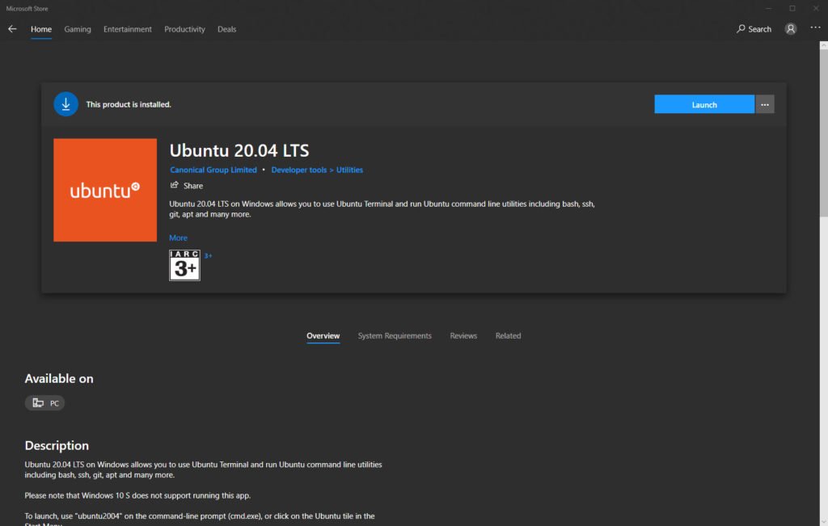The height and width of the screenshot is (526, 828).
Task: Switch to the System Requirements tab
Action: tap(395, 335)
